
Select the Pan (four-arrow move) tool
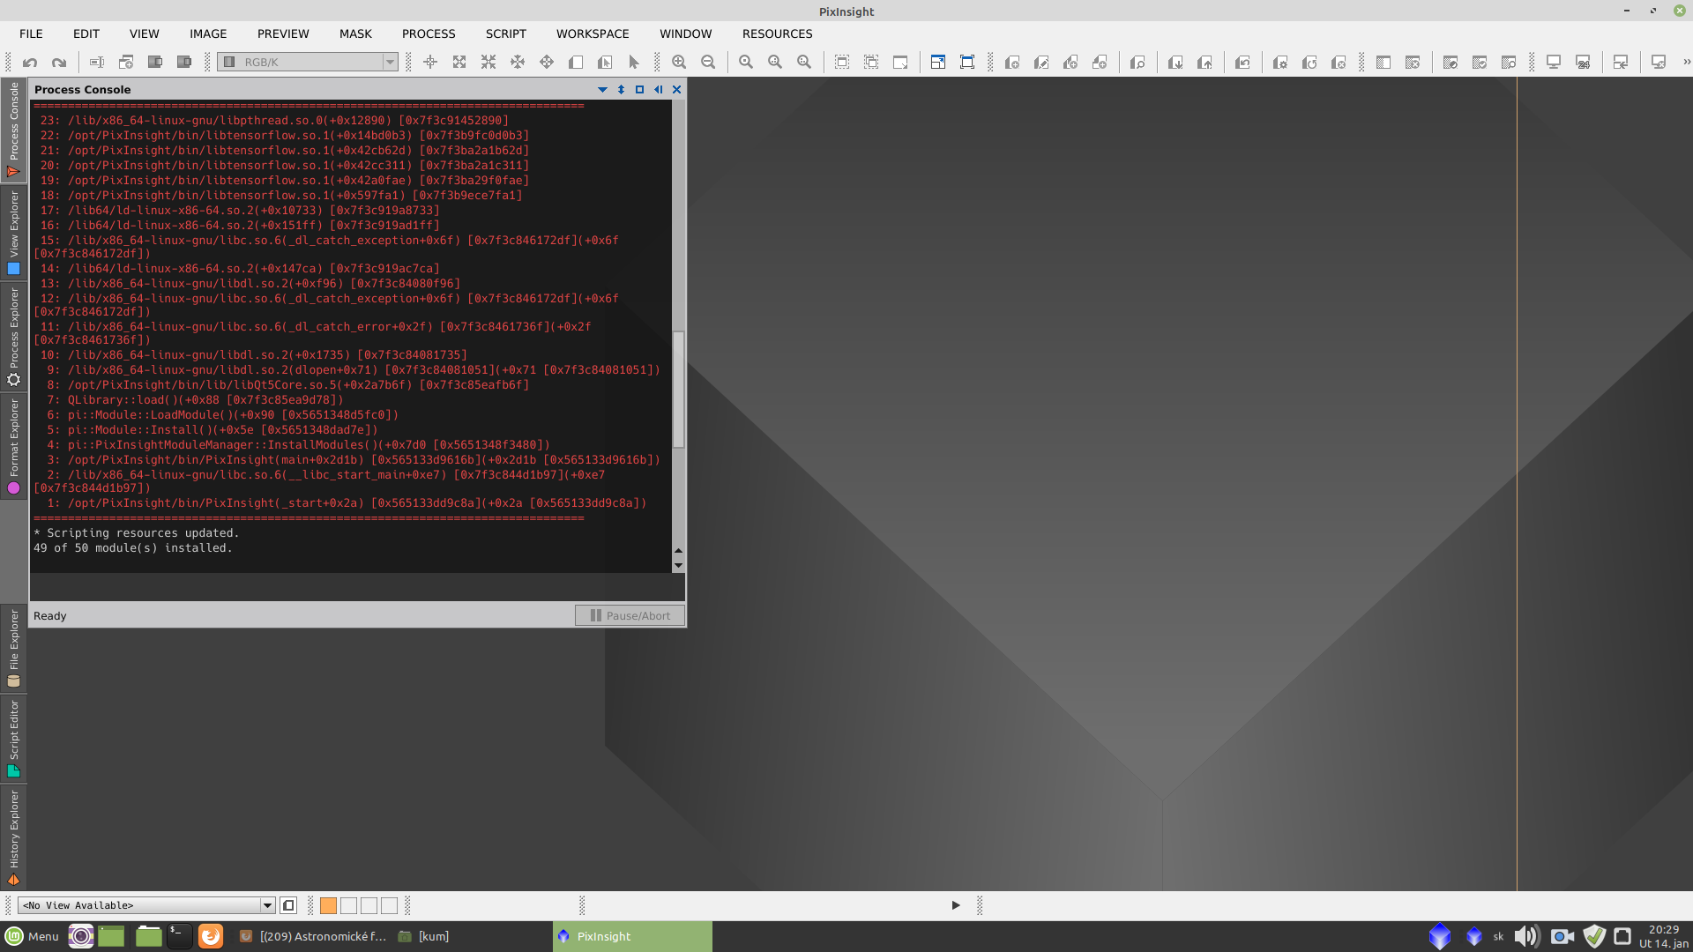coord(547,63)
